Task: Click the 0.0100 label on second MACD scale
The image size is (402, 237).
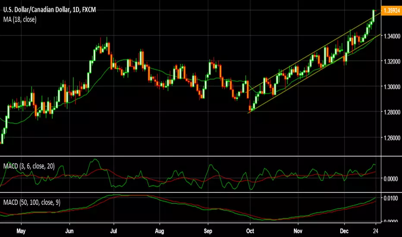Action: point(391,198)
